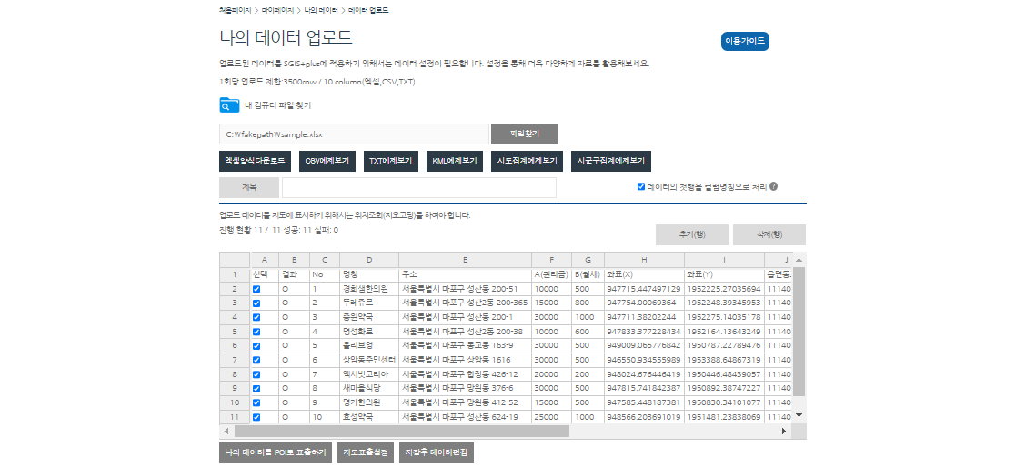Viewport: 1015px width, 467px height.
Task: Click the grid scrollbar down arrow
Action: (x=799, y=415)
